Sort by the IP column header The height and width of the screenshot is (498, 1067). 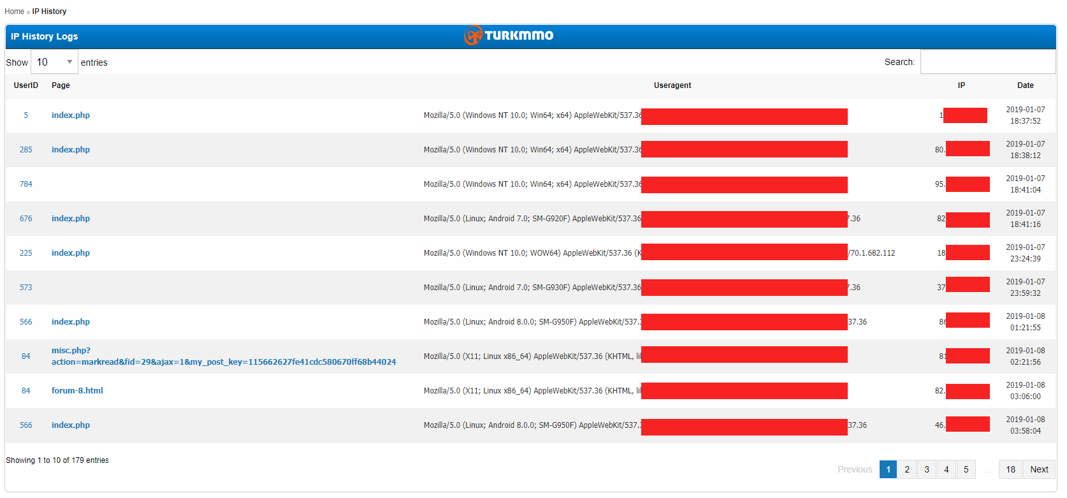tap(961, 85)
